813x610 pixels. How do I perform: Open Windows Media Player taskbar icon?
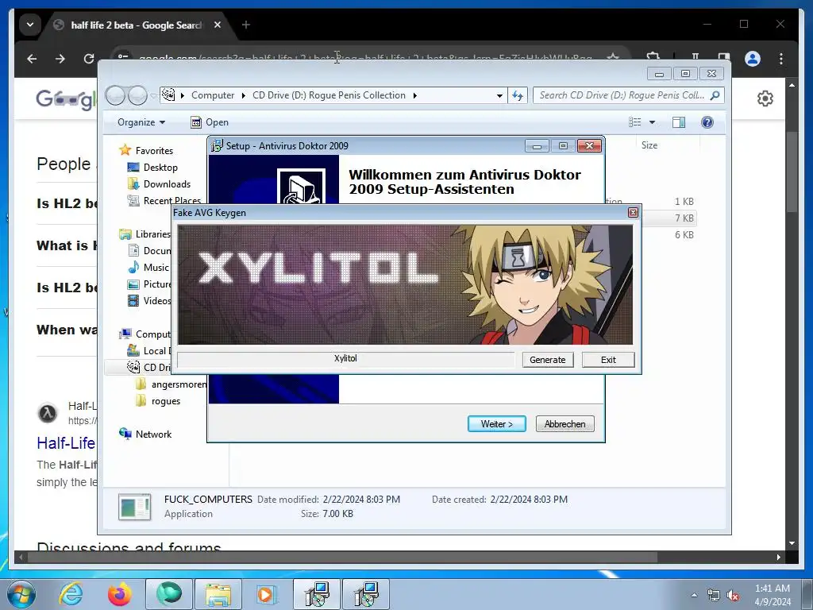[268, 594]
